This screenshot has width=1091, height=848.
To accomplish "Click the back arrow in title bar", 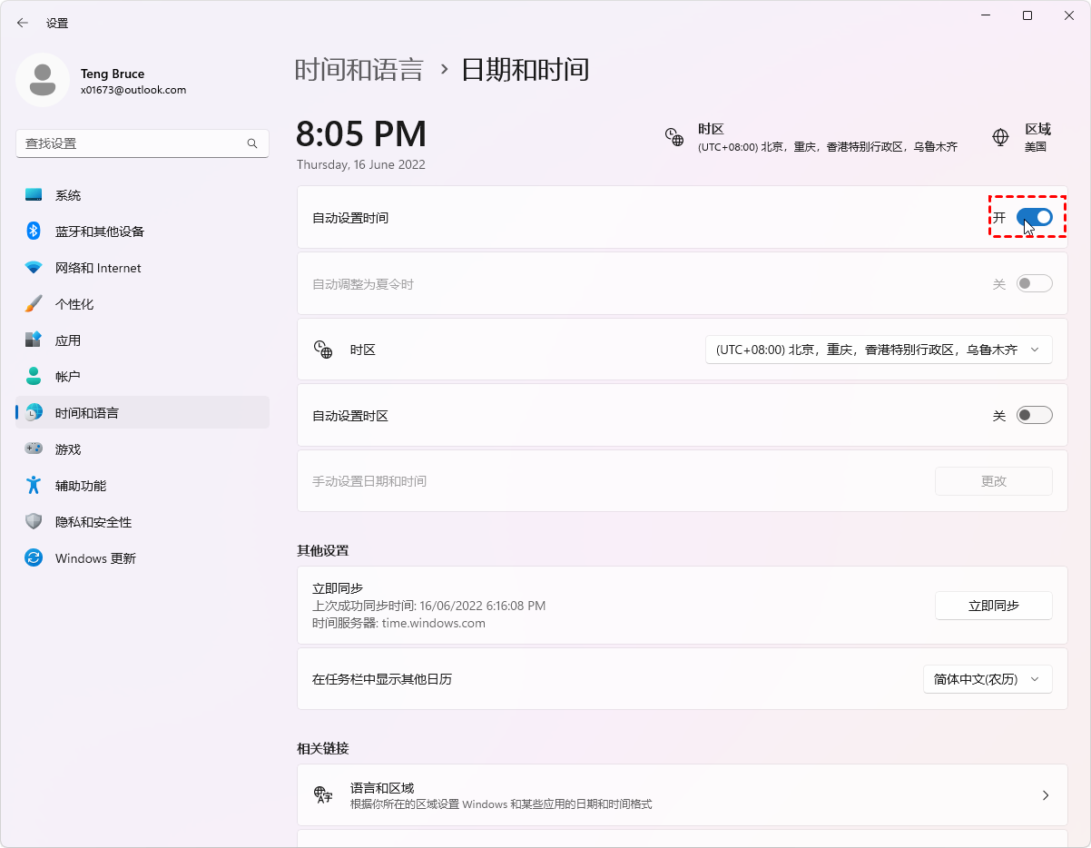I will pyautogui.click(x=23, y=23).
